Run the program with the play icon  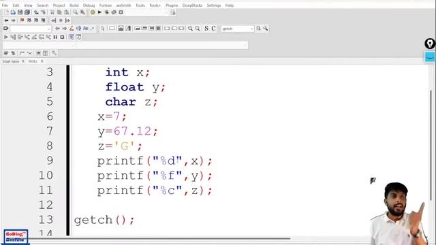pos(99,12)
